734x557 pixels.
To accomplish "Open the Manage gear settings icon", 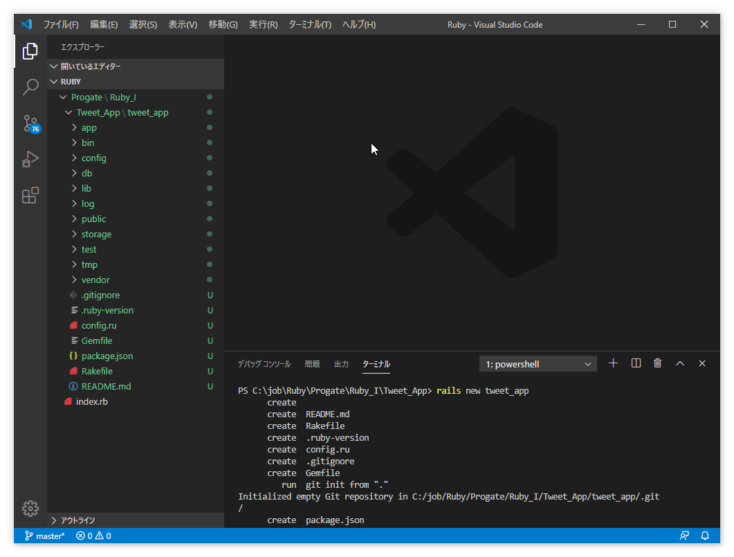I will tap(30, 508).
